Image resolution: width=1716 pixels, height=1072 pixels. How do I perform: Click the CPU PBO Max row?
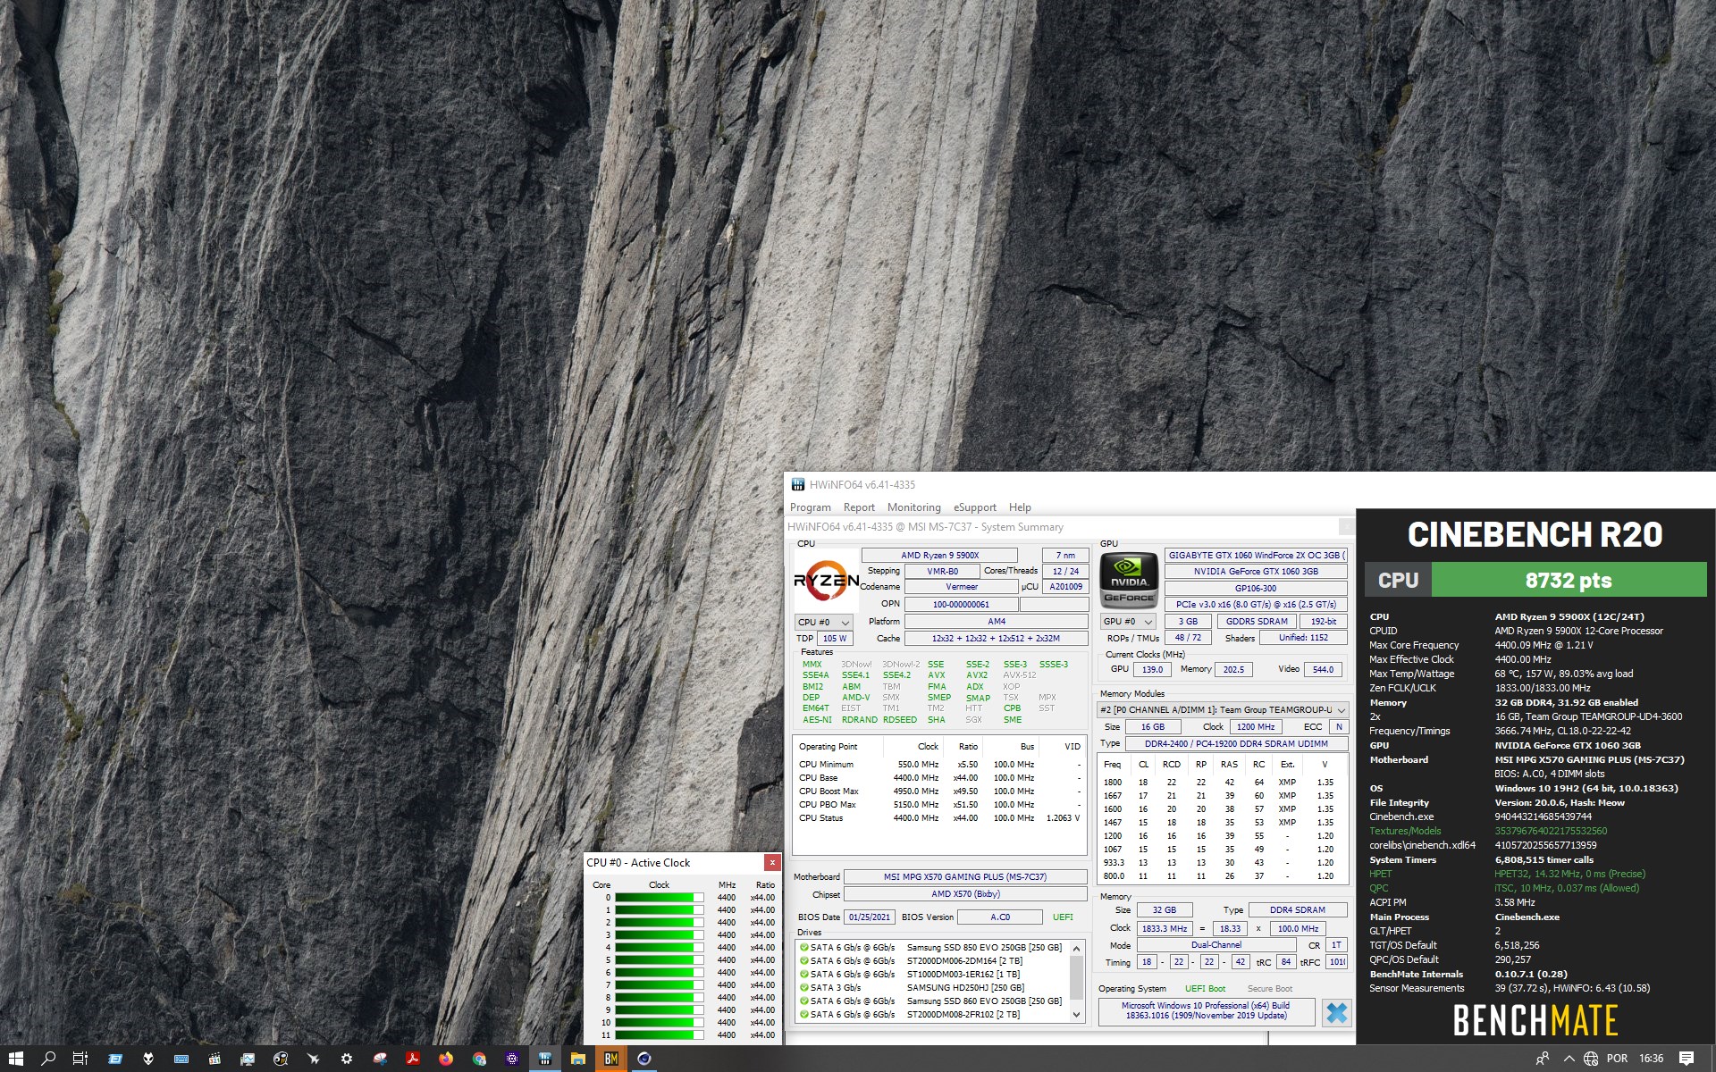pyautogui.click(x=939, y=805)
